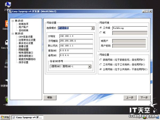
Task: Open OEM信息设置 in the tree
Action: [26, 37]
